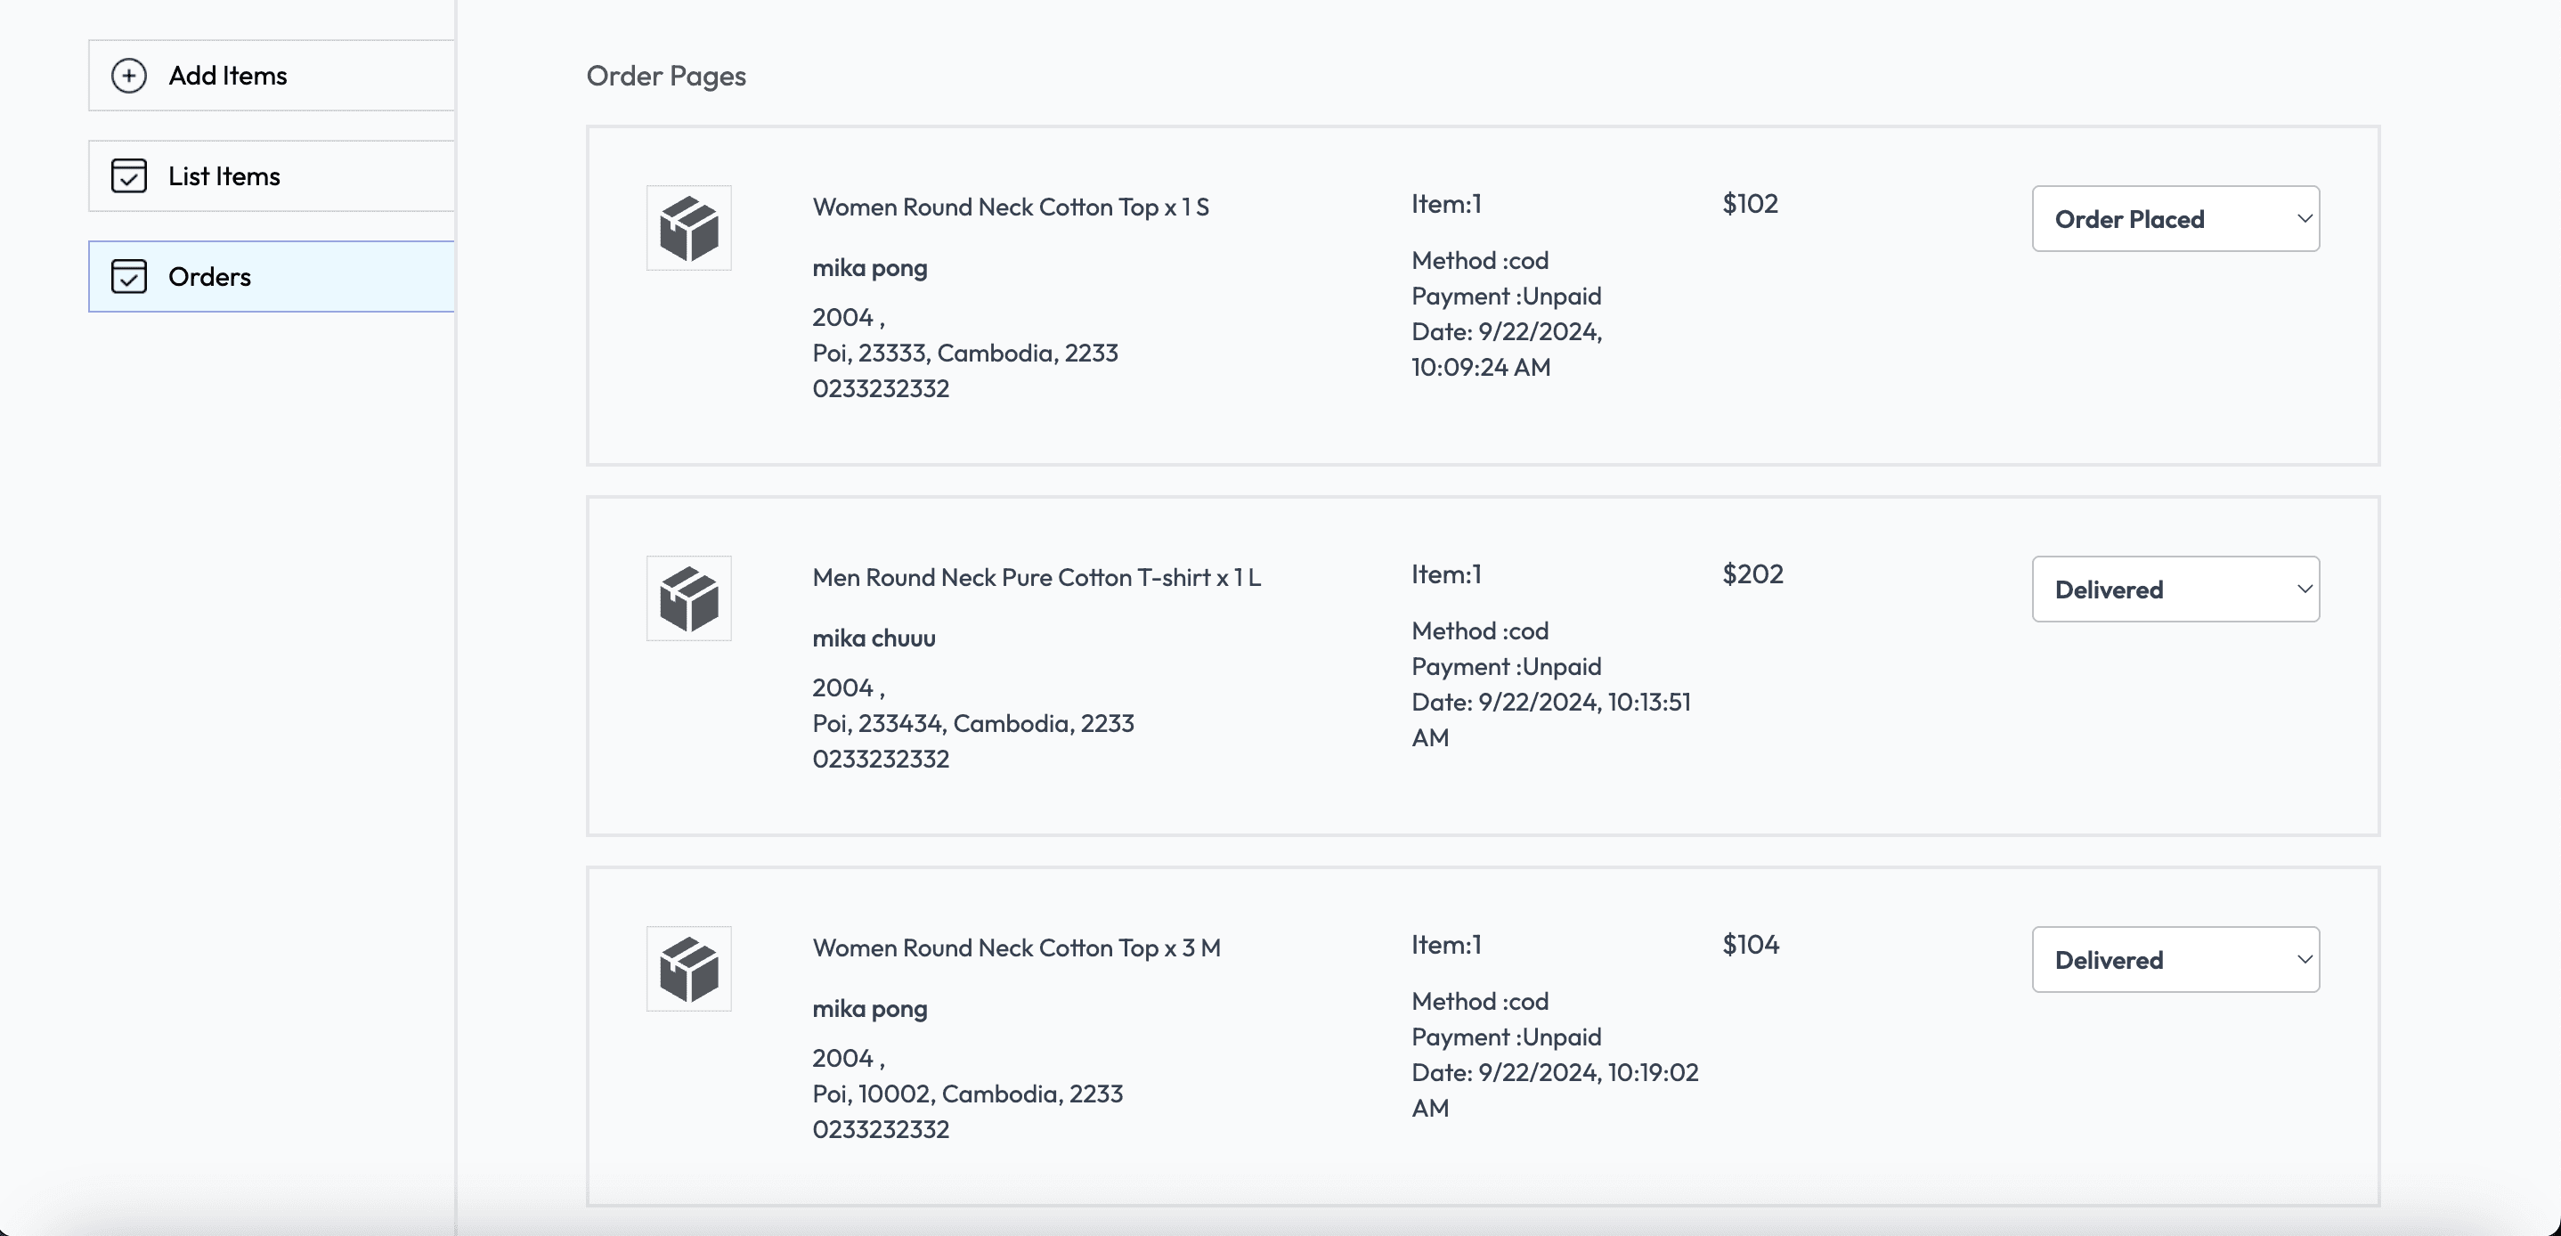The height and width of the screenshot is (1236, 2561).
Task: Open the Order Placed status dropdown
Action: (x=2175, y=218)
